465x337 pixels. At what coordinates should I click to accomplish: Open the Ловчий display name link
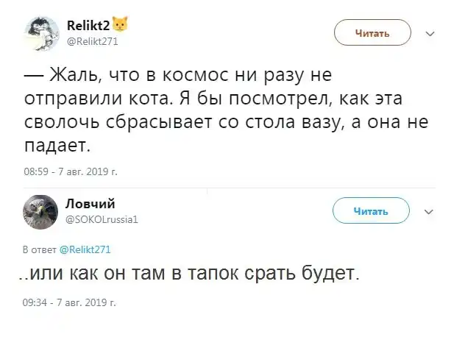click(91, 204)
